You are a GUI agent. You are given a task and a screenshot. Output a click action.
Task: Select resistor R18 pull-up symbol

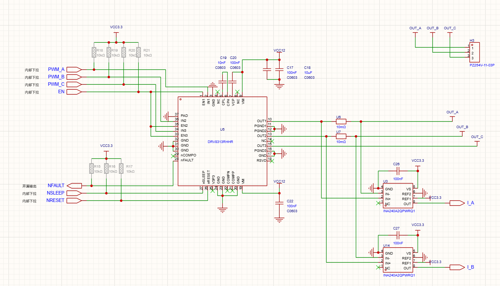[94, 52]
